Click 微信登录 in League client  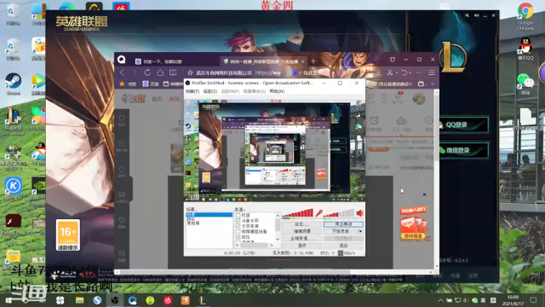click(x=464, y=150)
